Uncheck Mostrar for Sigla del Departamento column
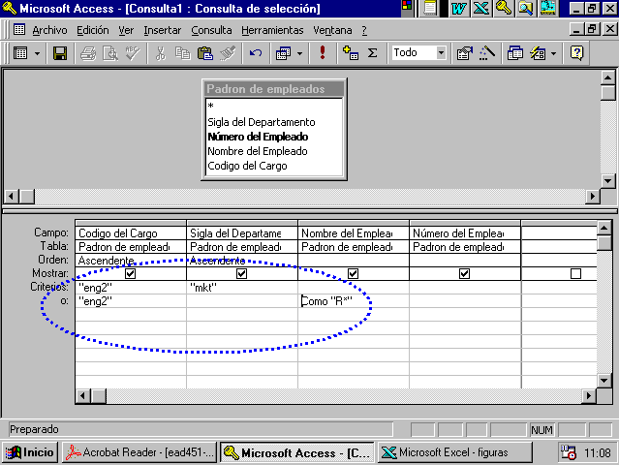 tap(241, 273)
